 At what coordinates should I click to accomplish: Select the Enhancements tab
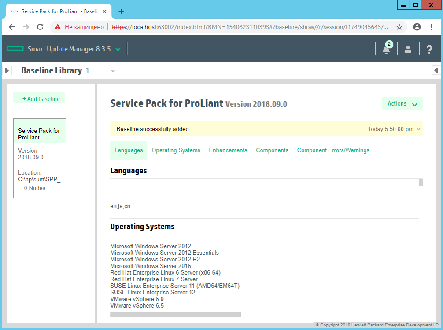[x=228, y=150]
